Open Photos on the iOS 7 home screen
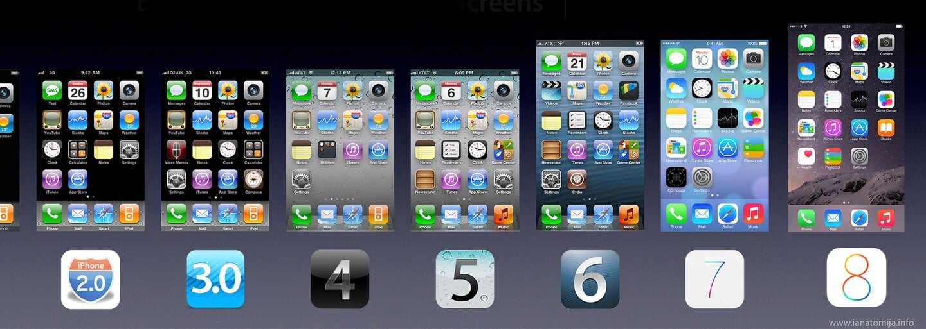 point(727,58)
